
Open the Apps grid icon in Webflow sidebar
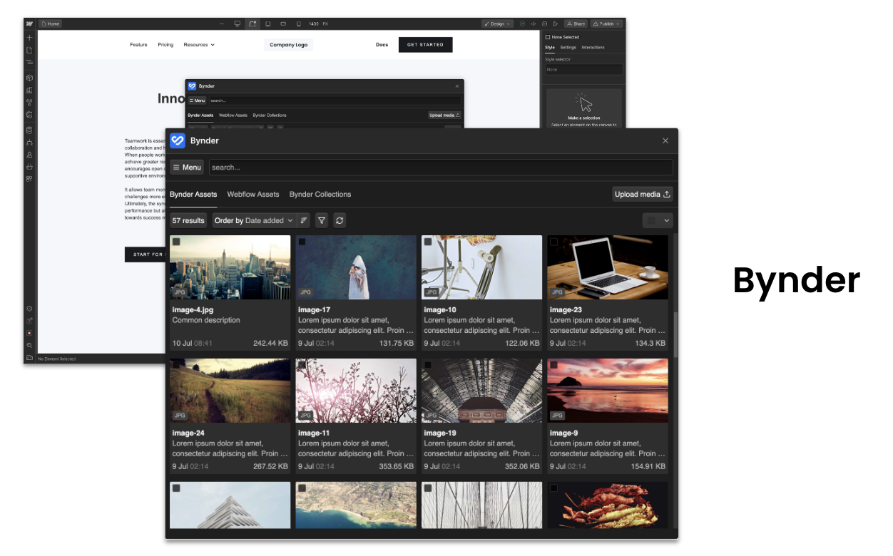29,179
